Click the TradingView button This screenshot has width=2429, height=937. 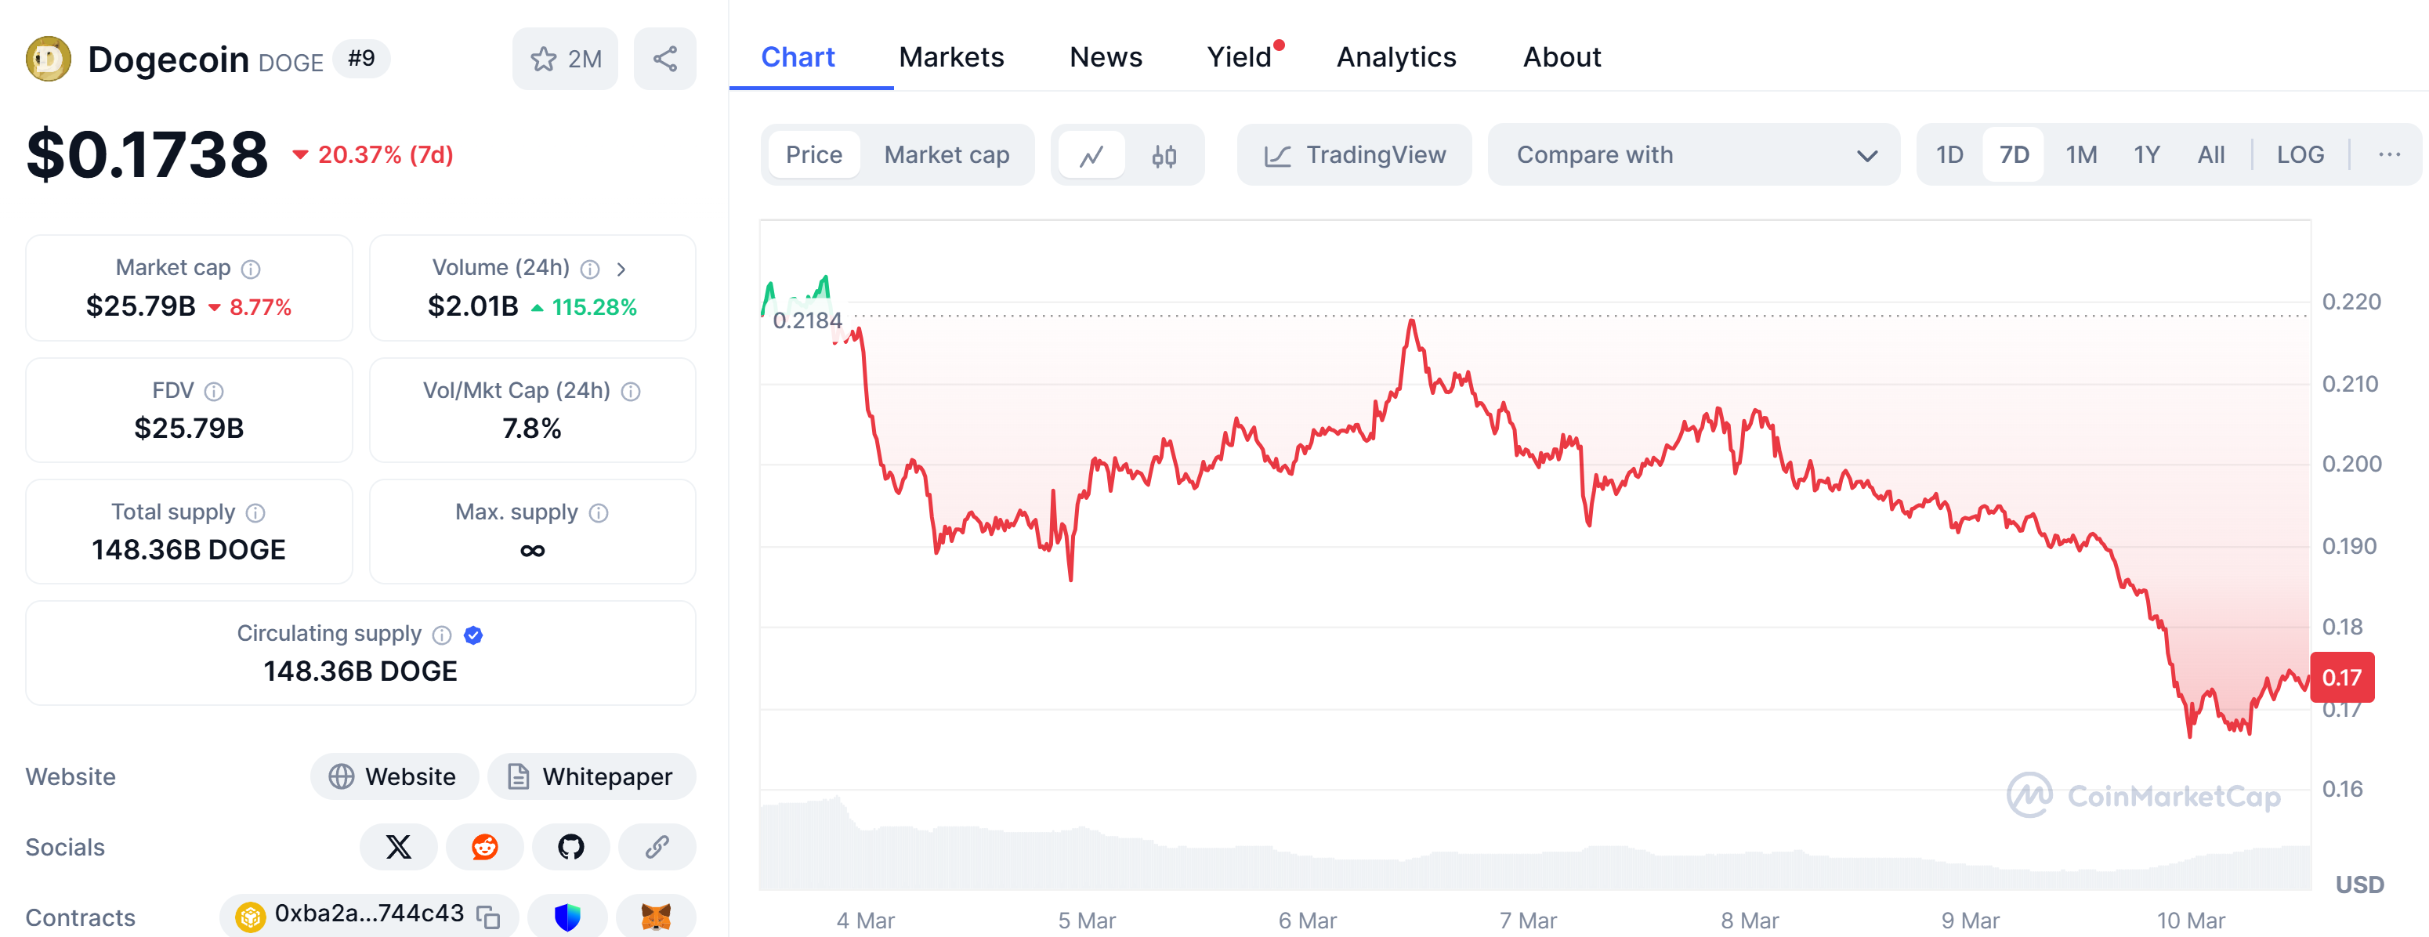1354,156
